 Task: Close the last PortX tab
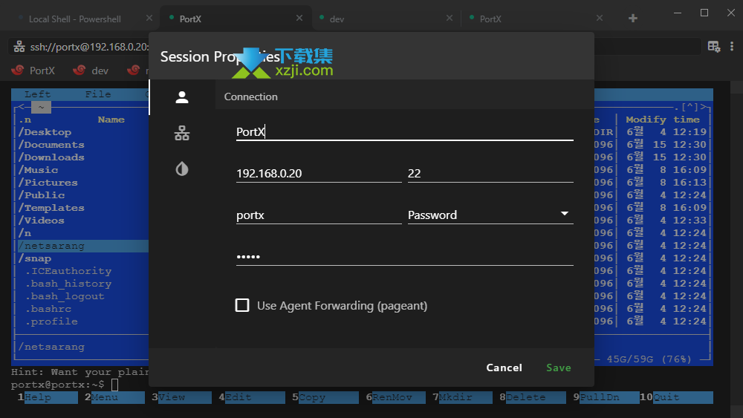click(600, 18)
